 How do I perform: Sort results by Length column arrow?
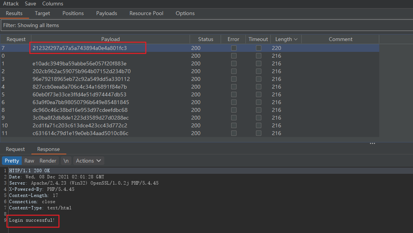click(296, 39)
